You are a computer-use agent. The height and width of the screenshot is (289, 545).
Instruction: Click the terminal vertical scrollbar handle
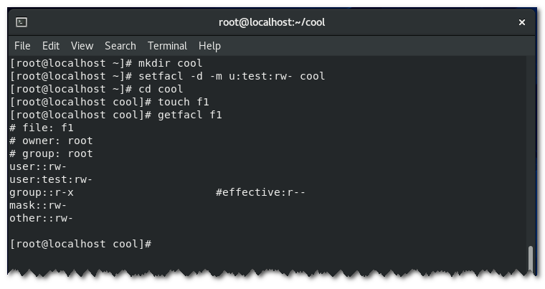click(531, 259)
